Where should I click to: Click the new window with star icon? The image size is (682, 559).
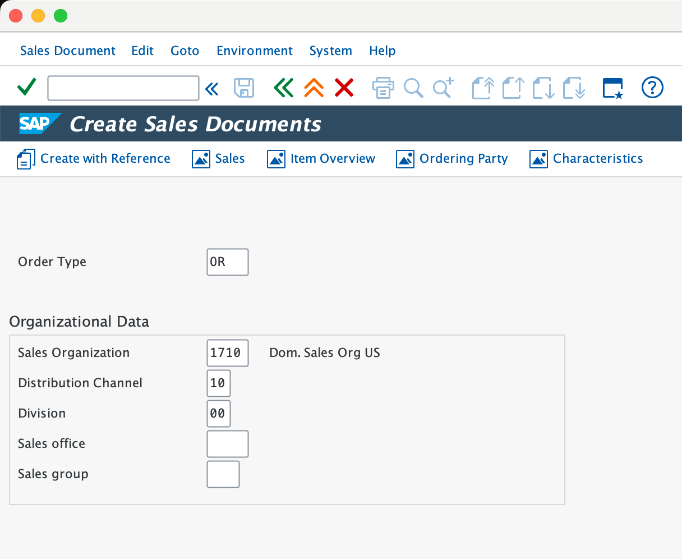613,88
